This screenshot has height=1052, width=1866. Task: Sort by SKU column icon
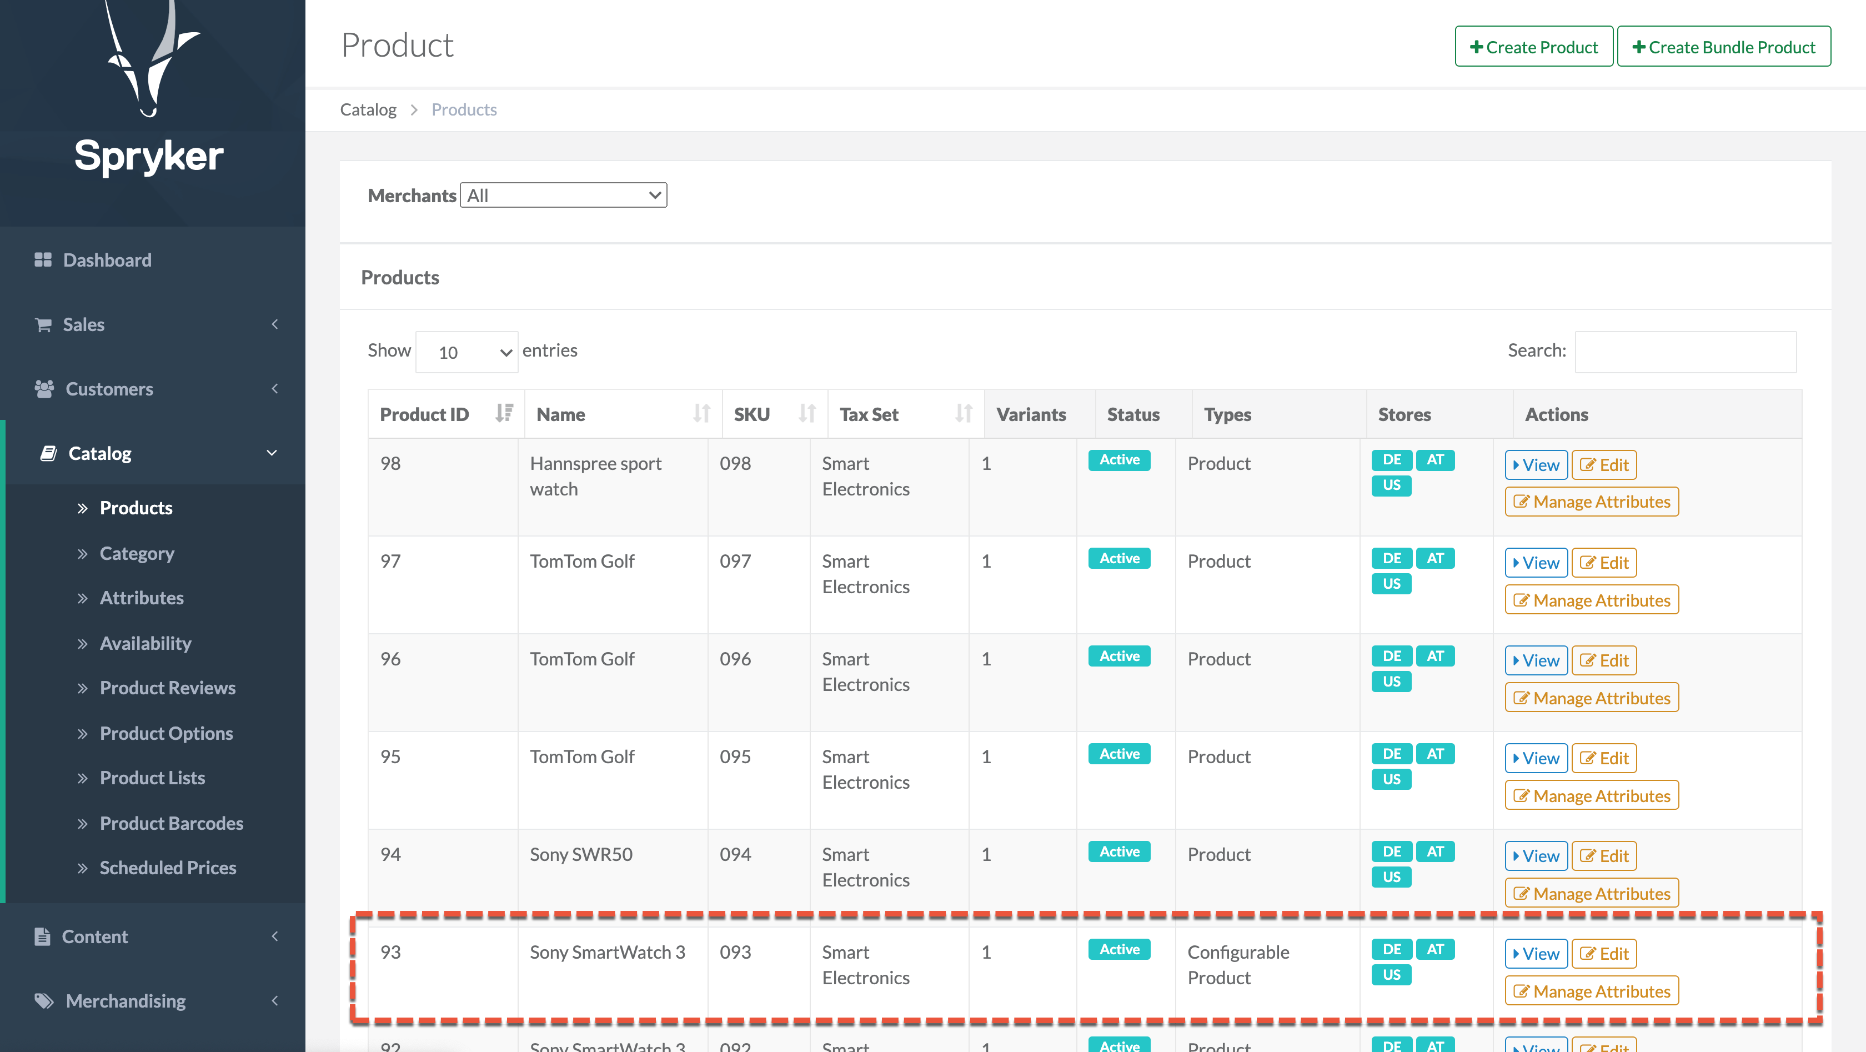point(807,414)
